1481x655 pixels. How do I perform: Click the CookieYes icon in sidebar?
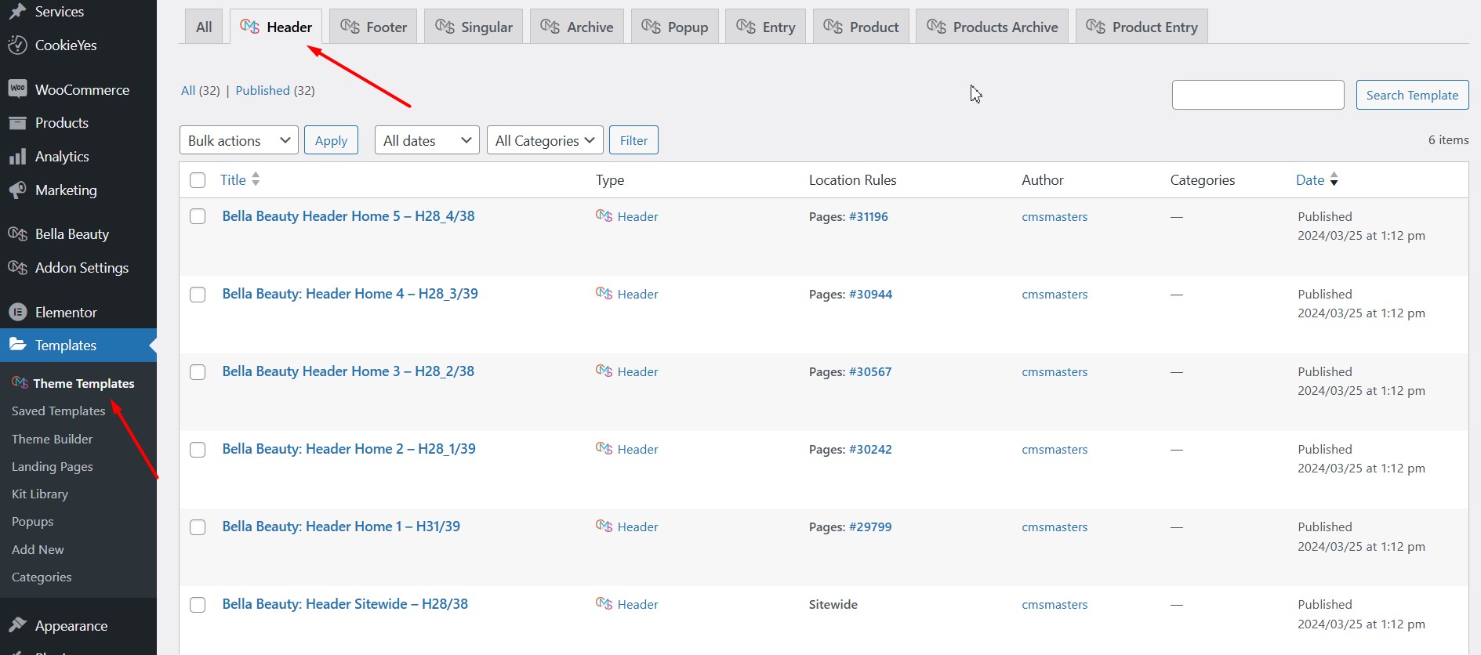(17, 45)
